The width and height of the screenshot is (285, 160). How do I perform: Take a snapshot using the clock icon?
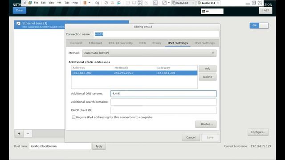106,3
